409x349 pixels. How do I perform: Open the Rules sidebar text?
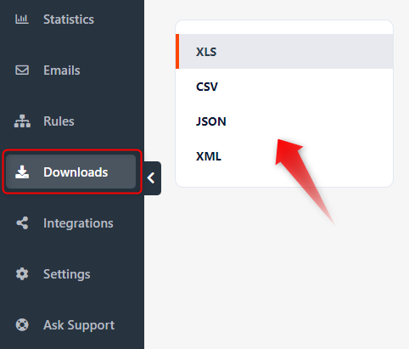pyautogui.click(x=59, y=121)
